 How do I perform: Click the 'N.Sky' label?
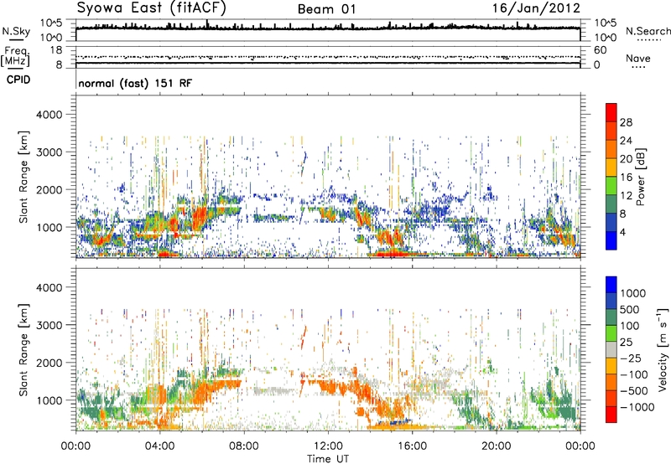tap(16, 31)
